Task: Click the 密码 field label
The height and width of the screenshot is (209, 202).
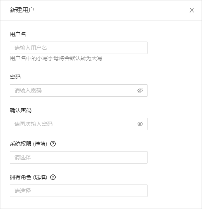Action: click(x=15, y=77)
